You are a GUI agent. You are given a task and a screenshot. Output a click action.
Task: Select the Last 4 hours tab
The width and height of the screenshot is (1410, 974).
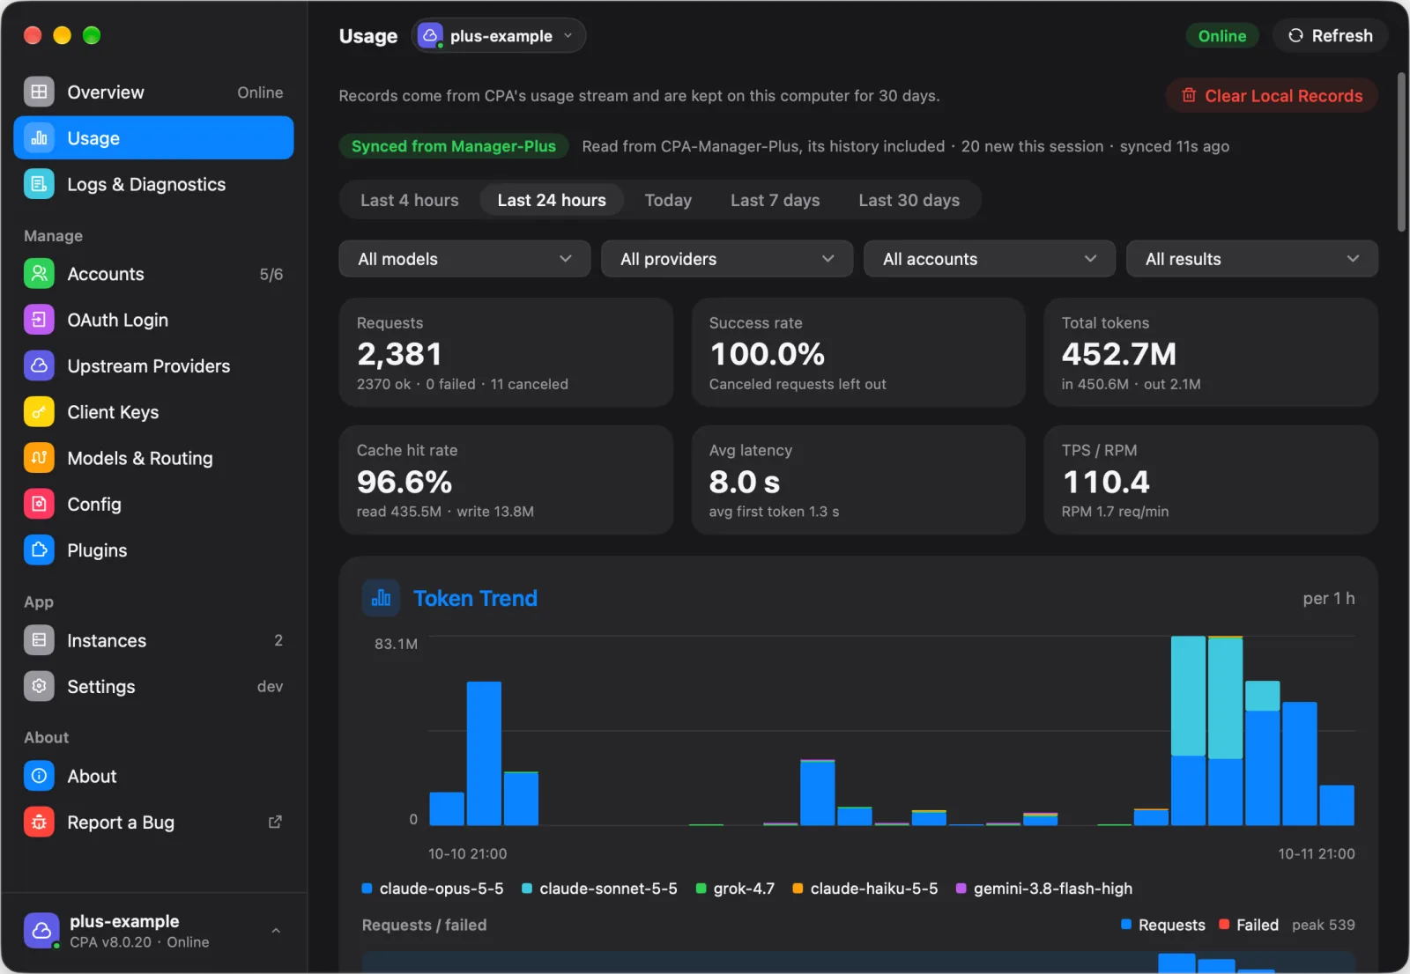pyautogui.click(x=409, y=200)
